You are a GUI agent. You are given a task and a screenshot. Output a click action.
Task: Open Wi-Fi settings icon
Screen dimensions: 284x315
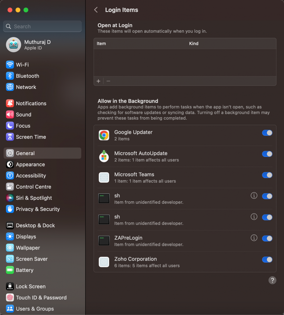(x=10, y=65)
